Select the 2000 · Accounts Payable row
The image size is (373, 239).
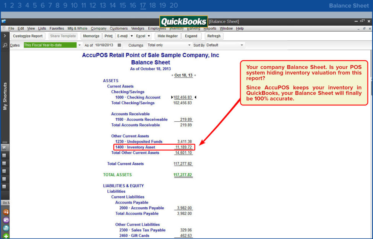(x=156, y=208)
